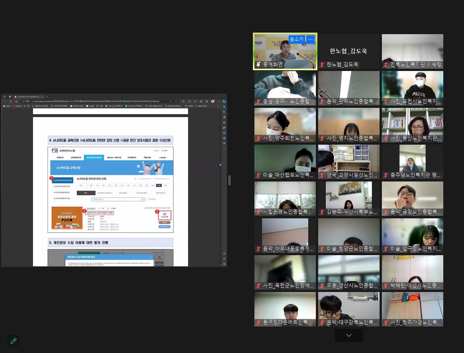Select the e나라도움 교육신청 nav tab
The height and width of the screenshot is (353, 464).
(x=95, y=157)
